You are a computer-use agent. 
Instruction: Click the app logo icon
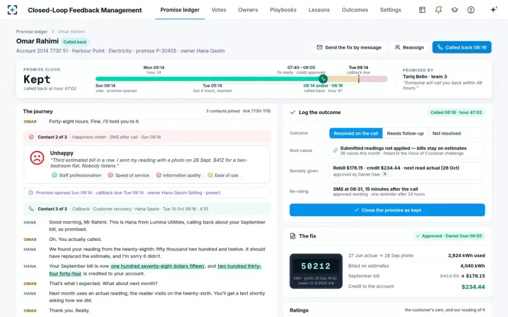pyautogui.click(x=12, y=10)
